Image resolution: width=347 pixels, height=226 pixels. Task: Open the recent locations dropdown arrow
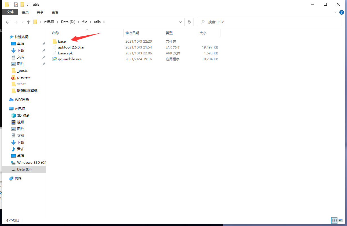click(x=22, y=22)
